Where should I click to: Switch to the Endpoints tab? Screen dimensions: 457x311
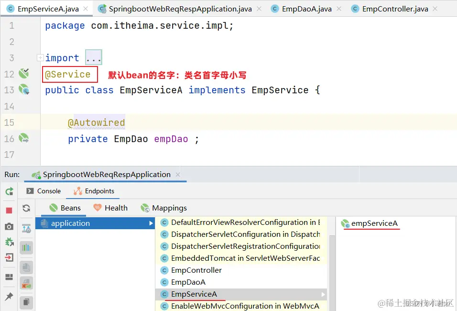tap(94, 191)
